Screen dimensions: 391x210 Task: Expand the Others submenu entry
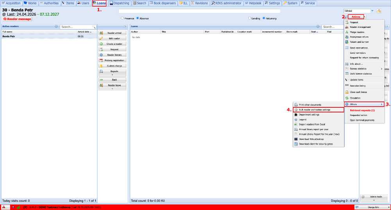[364, 104]
